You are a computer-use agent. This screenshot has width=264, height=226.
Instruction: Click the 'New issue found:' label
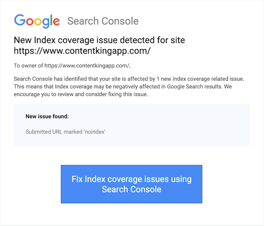click(47, 116)
